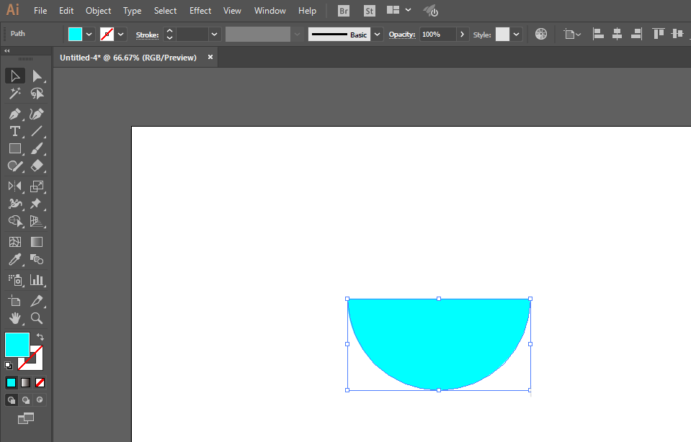Select the Direct Selection tool
This screenshot has width=691, height=442.
pos(37,76)
